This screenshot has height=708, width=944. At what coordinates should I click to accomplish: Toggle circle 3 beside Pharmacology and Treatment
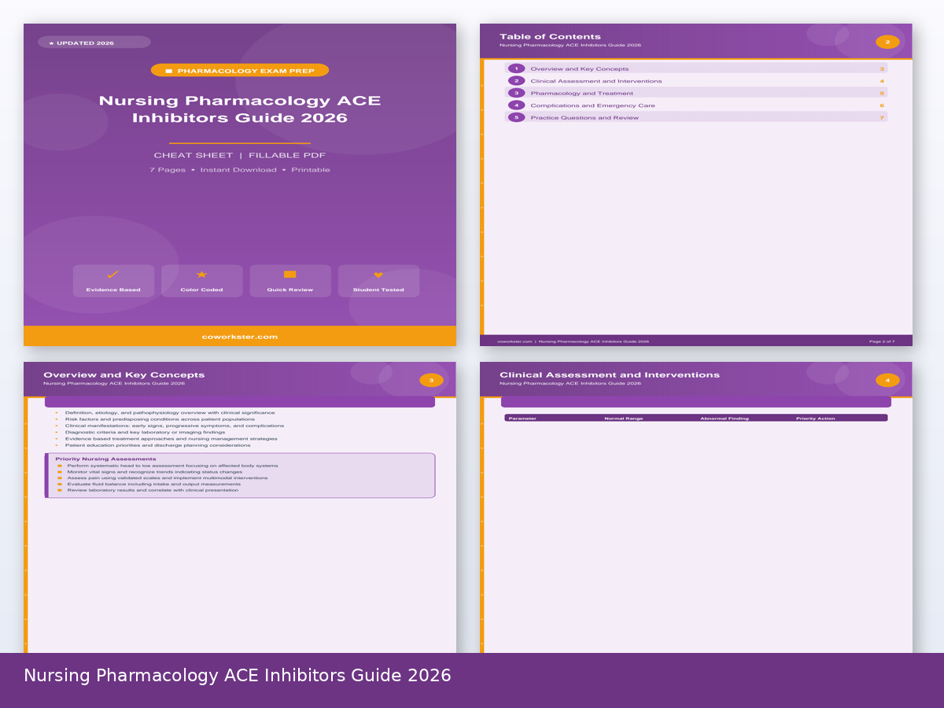tap(516, 92)
